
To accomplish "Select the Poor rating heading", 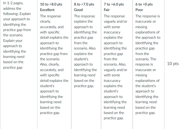I will [139, 10].
